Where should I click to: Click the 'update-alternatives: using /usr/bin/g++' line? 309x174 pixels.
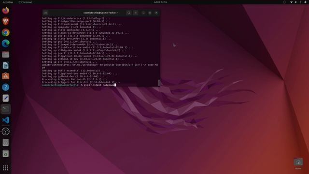coord(100,66)
